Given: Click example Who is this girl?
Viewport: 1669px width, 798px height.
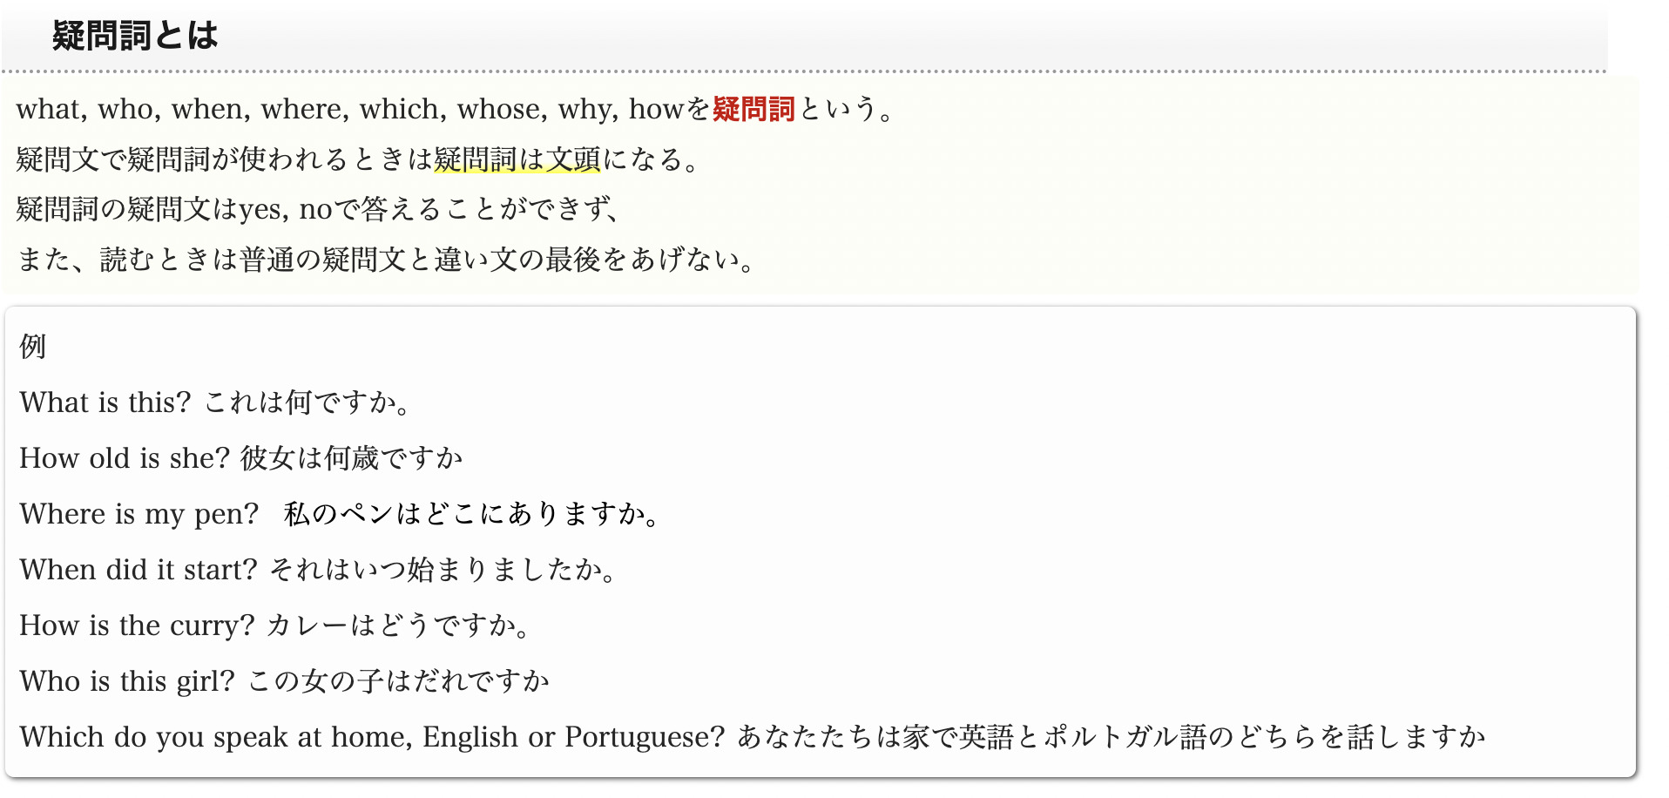Looking at the screenshot, I should 127,681.
